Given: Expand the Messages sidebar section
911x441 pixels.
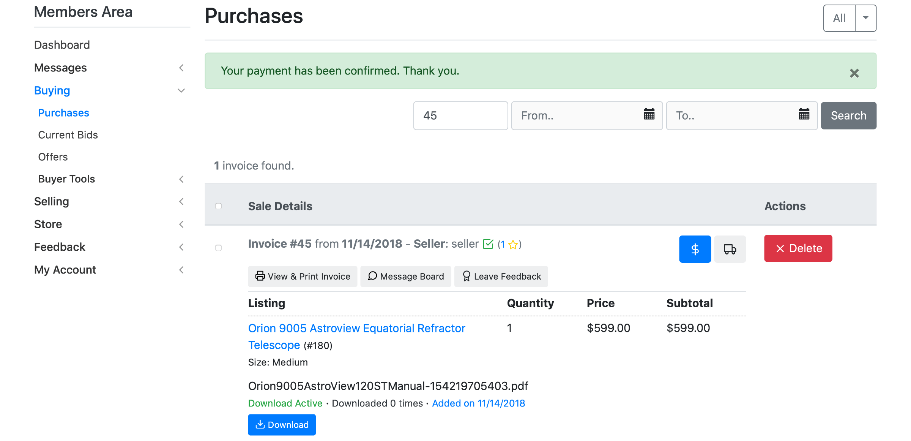Looking at the screenshot, I should point(181,68).
